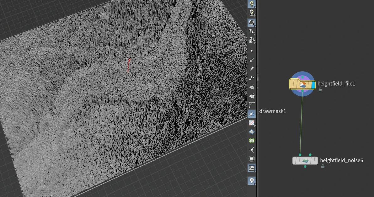The width and height of the screenshot is (374, 197).
Task: Toggle display point trails icon
Action: point(251,69)
